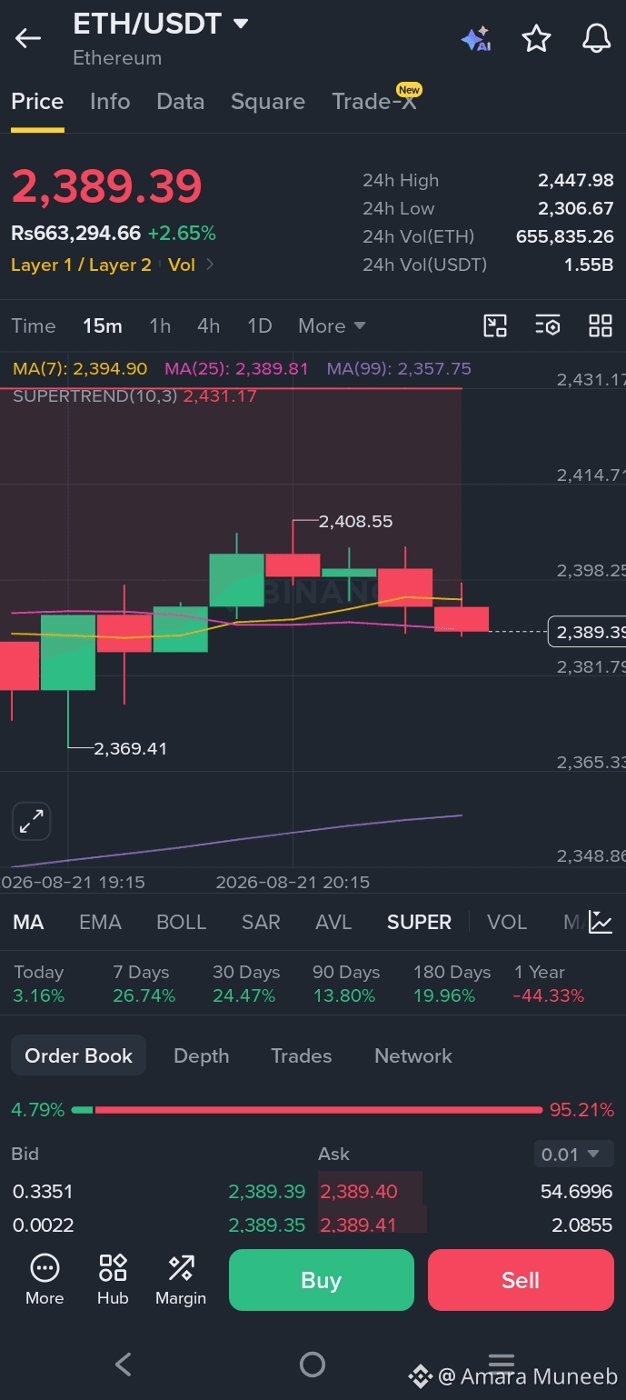Open the More menu at bottom bar
Viewport: 626px width, 1400px height.
[x=45, y=1280]
